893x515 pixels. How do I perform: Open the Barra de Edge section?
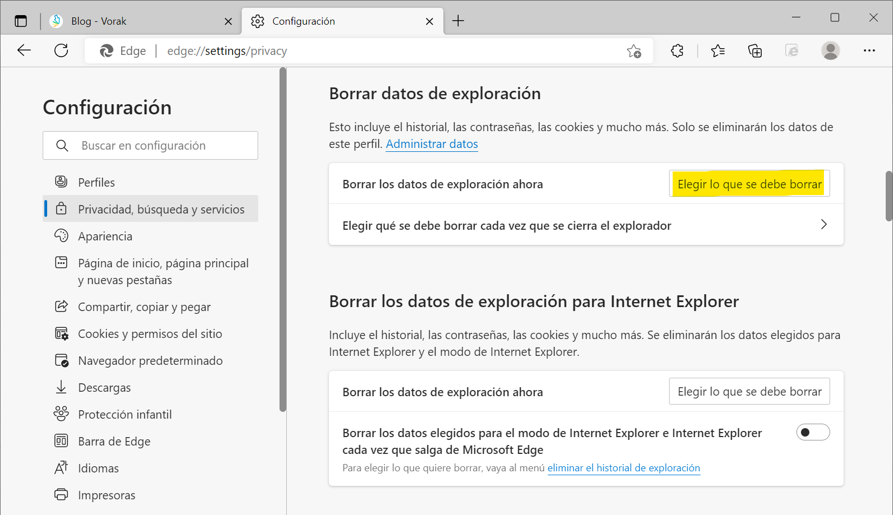coord(150,441)
